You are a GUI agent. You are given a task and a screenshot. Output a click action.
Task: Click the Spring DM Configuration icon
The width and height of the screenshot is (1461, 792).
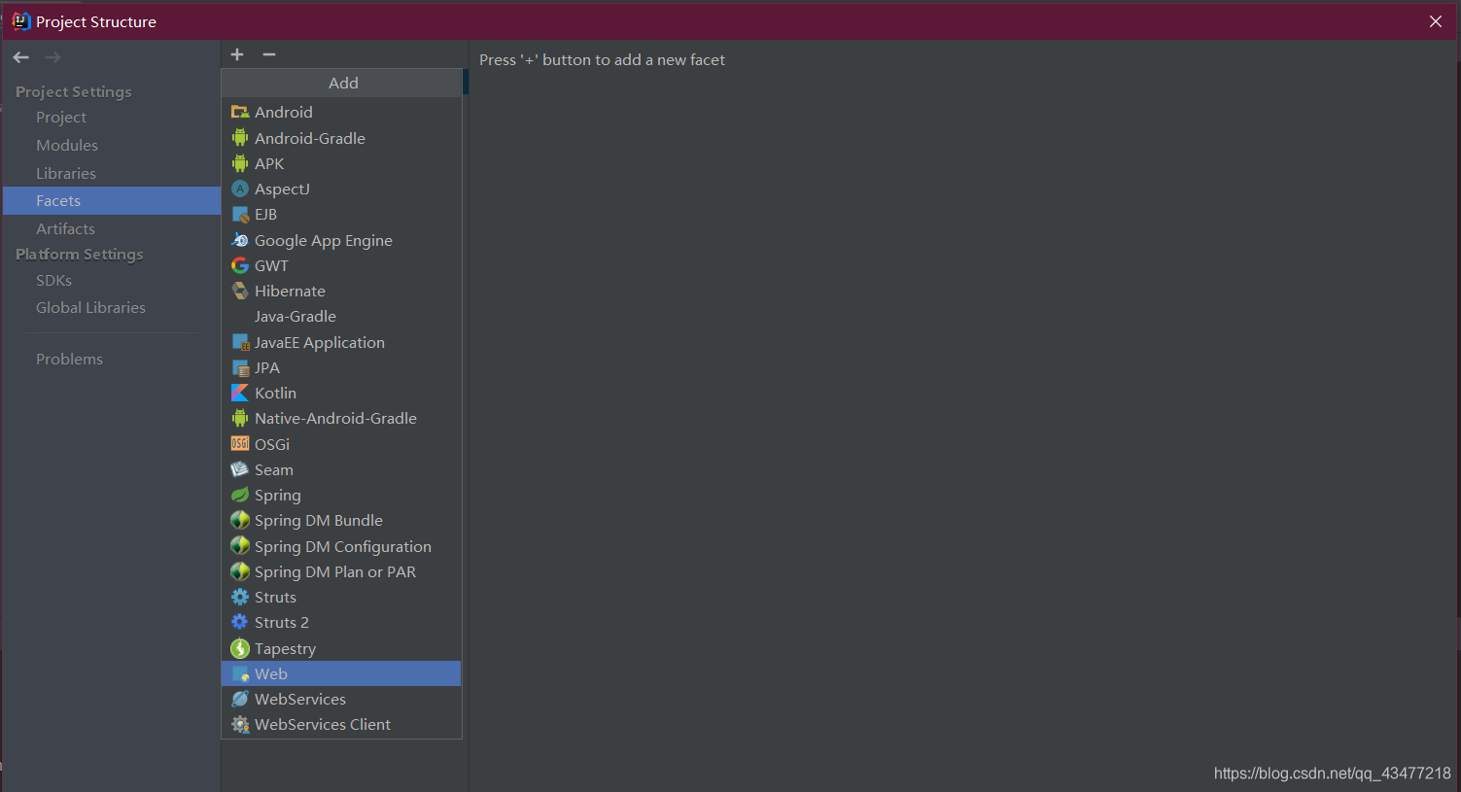point(240,546)
